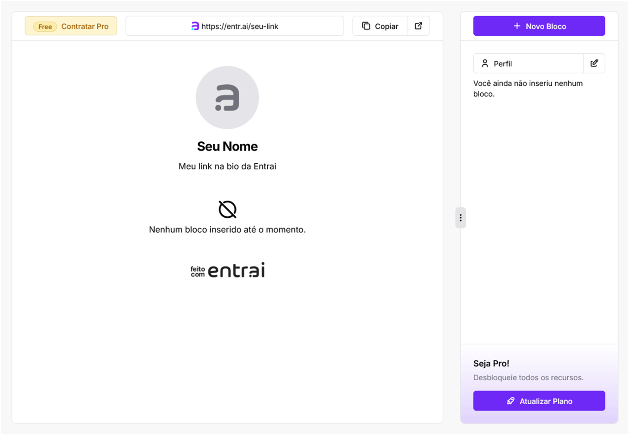Click the copy icon beside Copiar
Viewport: 629px width, 435px height.
366,26
